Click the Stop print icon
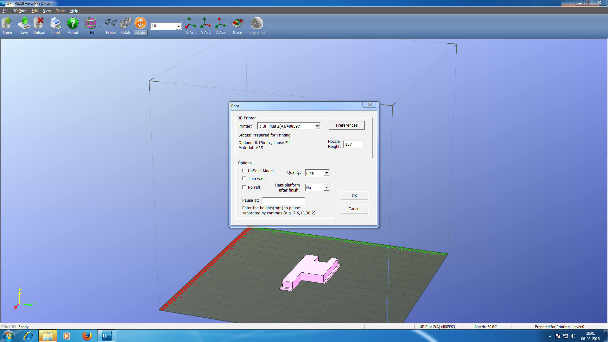Viewport: 608px width, 342px height. 257,26
